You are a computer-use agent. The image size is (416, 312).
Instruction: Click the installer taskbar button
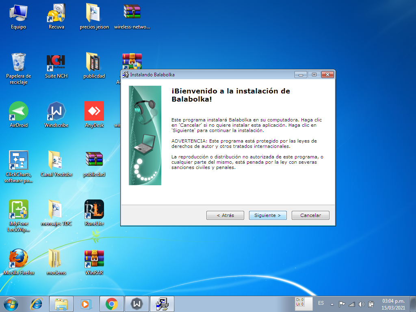point(162,304)
